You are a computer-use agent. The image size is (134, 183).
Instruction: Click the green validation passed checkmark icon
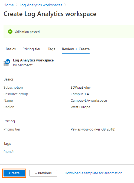(x=10, y=32)
